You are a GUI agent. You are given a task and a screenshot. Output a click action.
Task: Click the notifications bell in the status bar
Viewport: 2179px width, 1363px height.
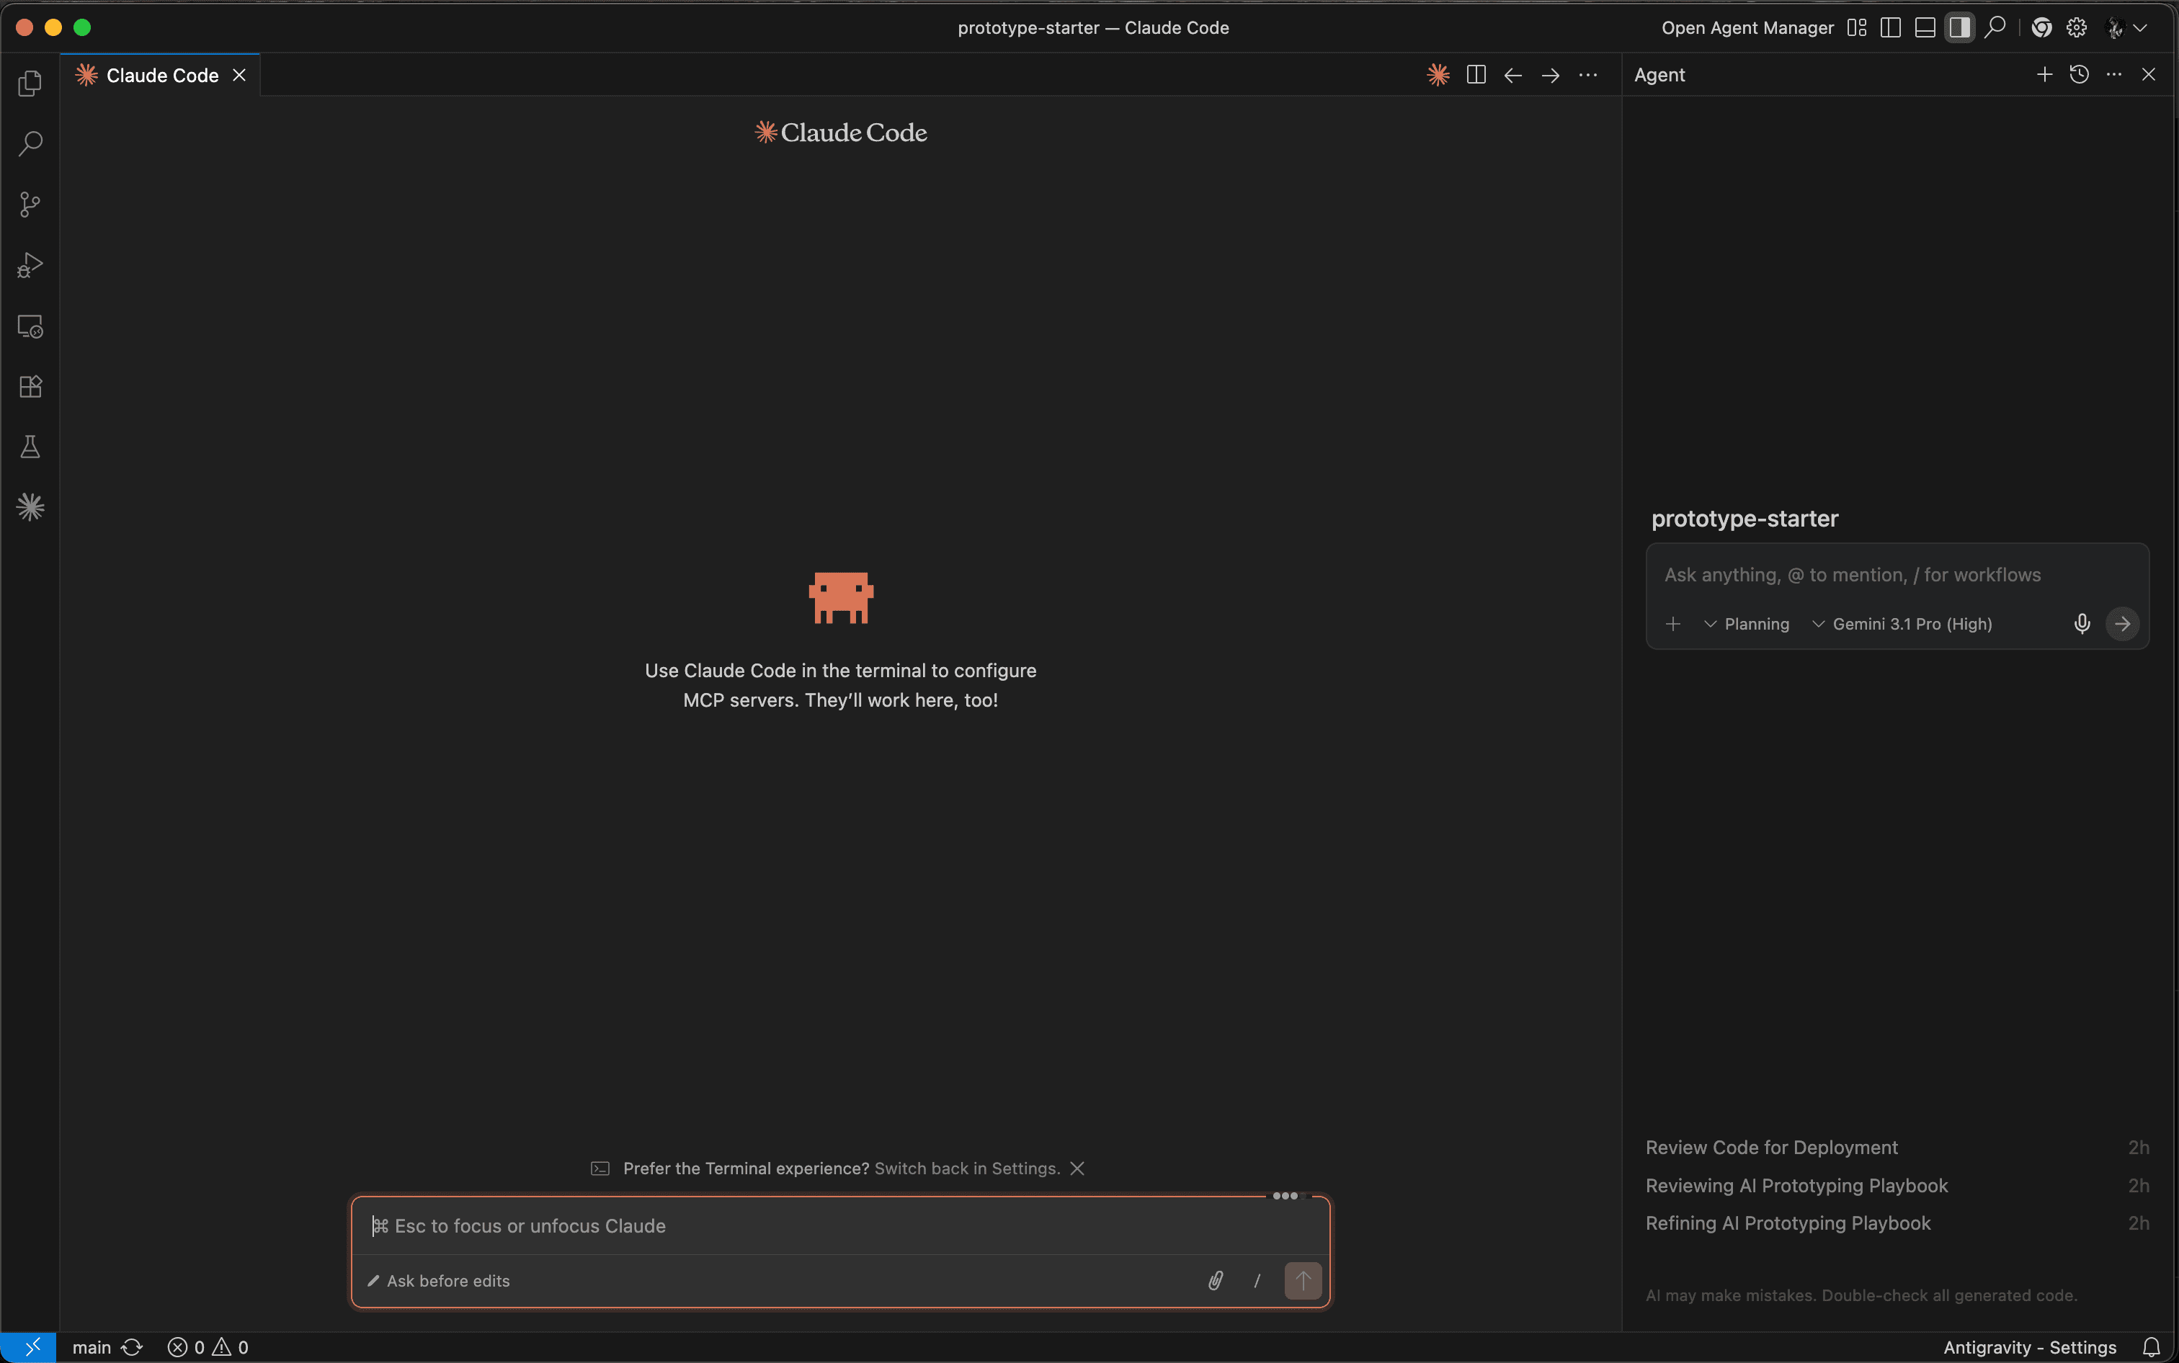[x=2152, y=1346]
